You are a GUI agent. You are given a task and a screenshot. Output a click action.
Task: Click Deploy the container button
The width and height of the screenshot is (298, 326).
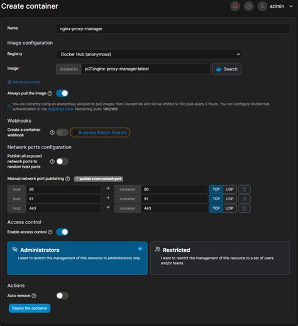tap(30, 308)
